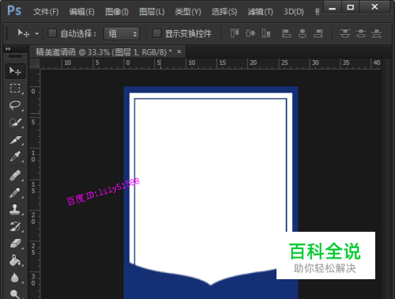Open the 文件(F) menu
Image resolution: width=395 pixels, height=299 pixels.
click(46, 12)
